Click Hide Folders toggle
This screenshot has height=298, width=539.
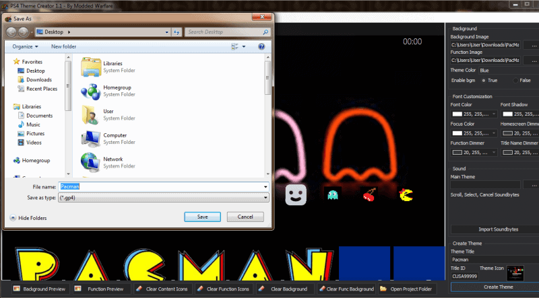pyautogui.click(x=28, y=218)
